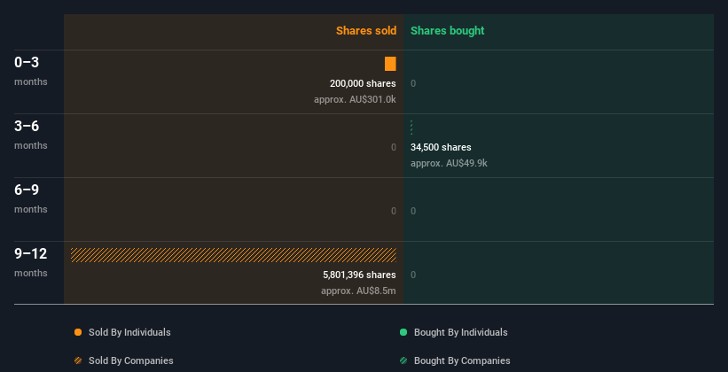728x372 pixels.
Task: Select the 6–9 months row label
Action: (31, 198)
